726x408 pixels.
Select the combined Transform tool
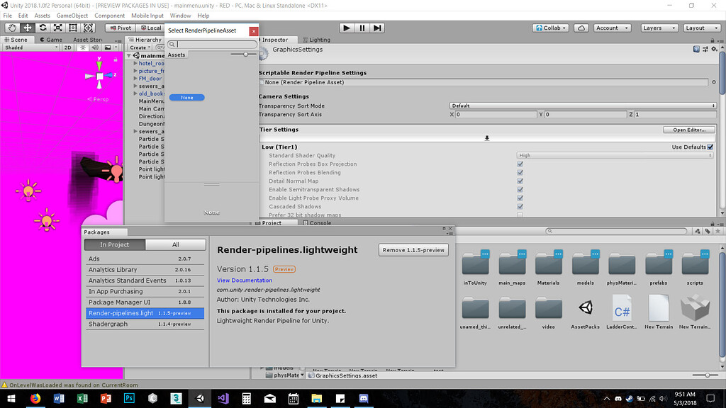click(x=88, y=28)
